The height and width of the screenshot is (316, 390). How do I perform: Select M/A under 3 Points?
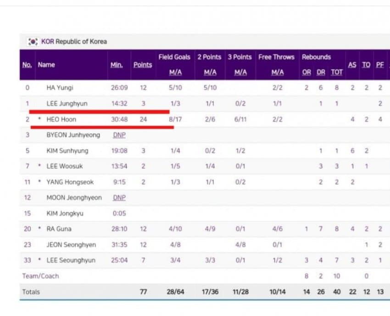[240, 73]
